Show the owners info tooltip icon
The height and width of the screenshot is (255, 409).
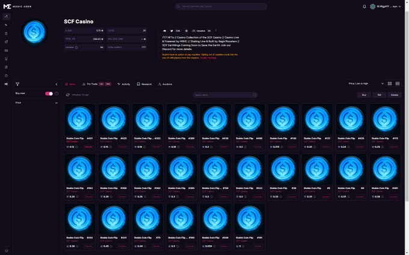coord(76,47)
